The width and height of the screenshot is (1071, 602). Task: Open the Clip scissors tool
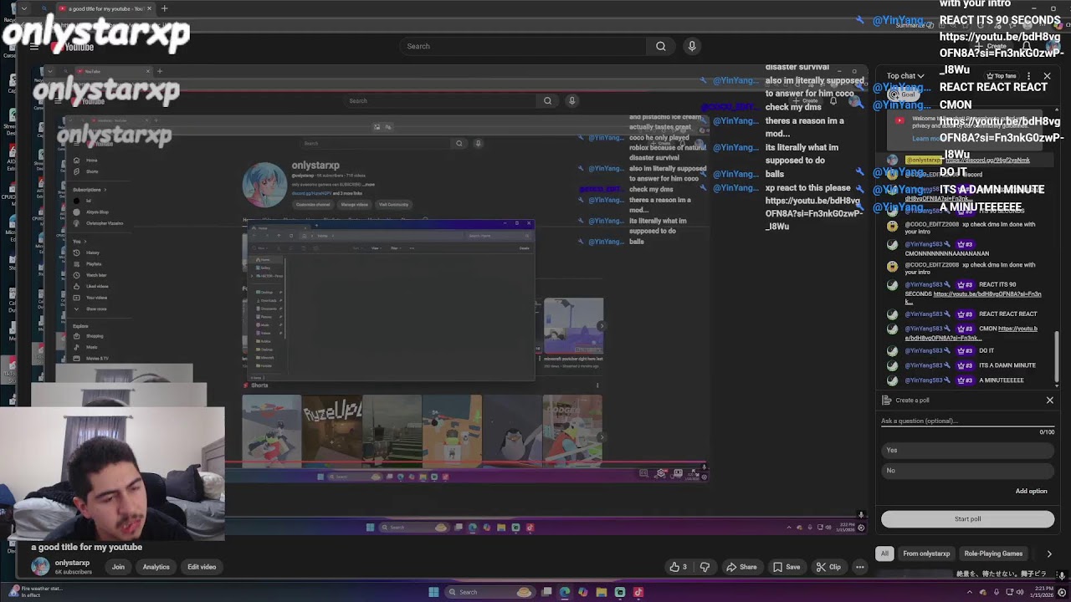[x=828, y=567]
